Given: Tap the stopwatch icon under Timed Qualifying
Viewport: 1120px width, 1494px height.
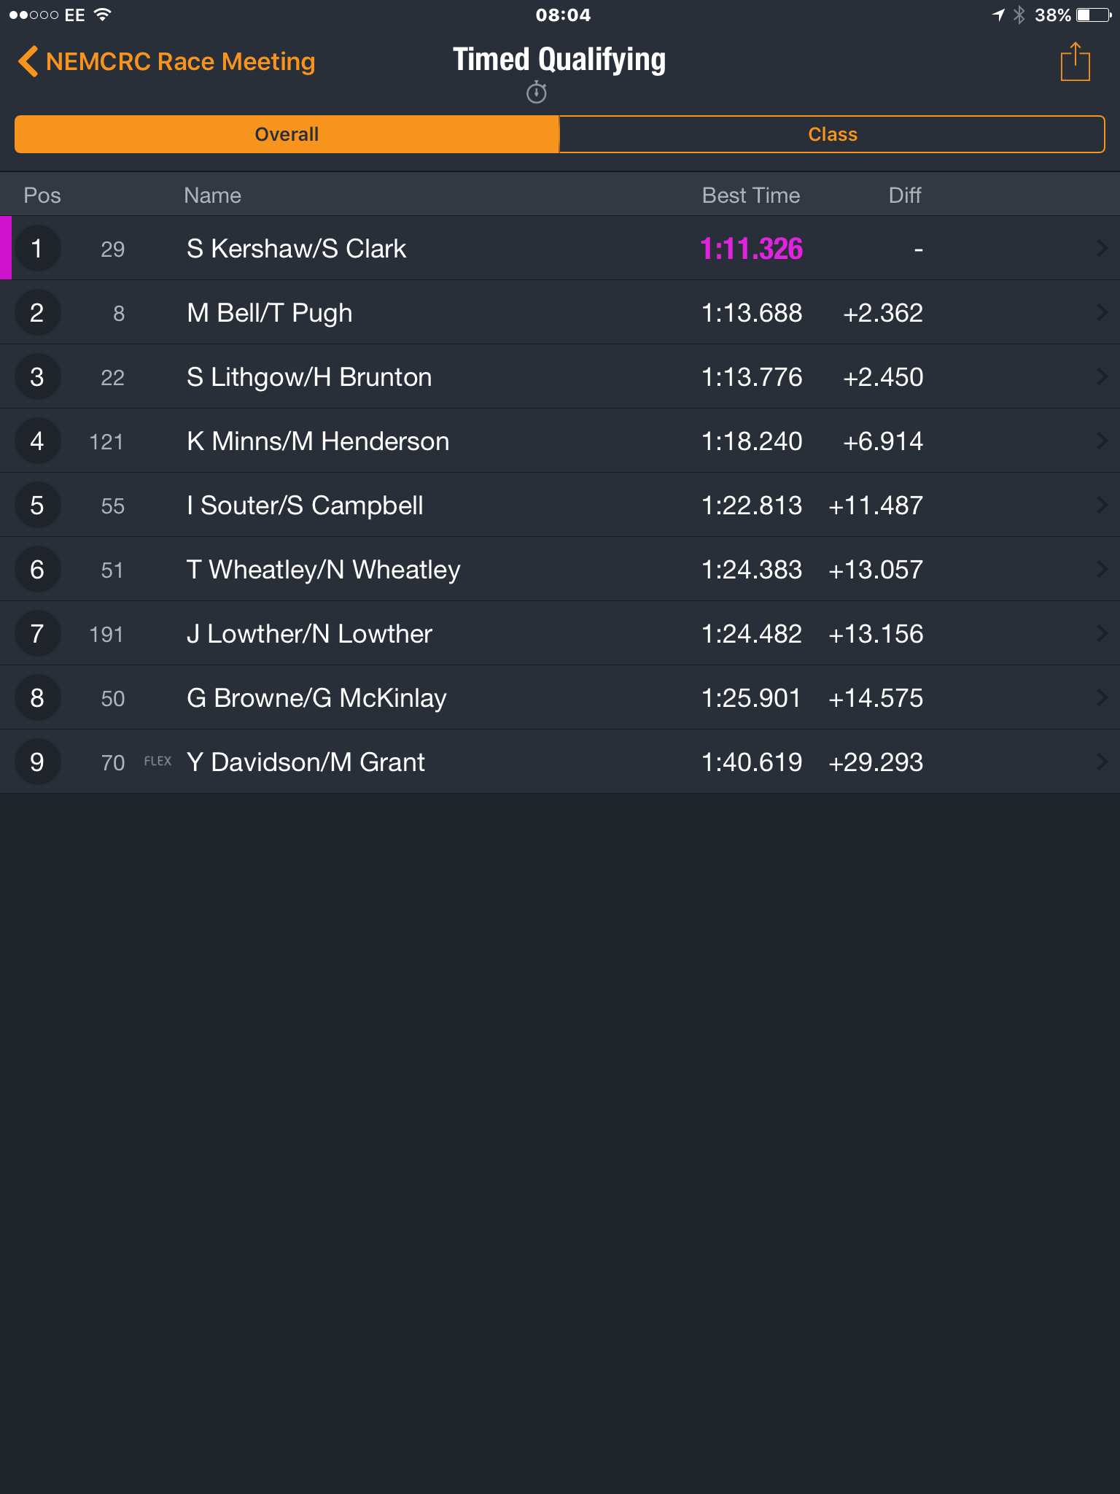Looking at the screenshot, I should (537, 93).
